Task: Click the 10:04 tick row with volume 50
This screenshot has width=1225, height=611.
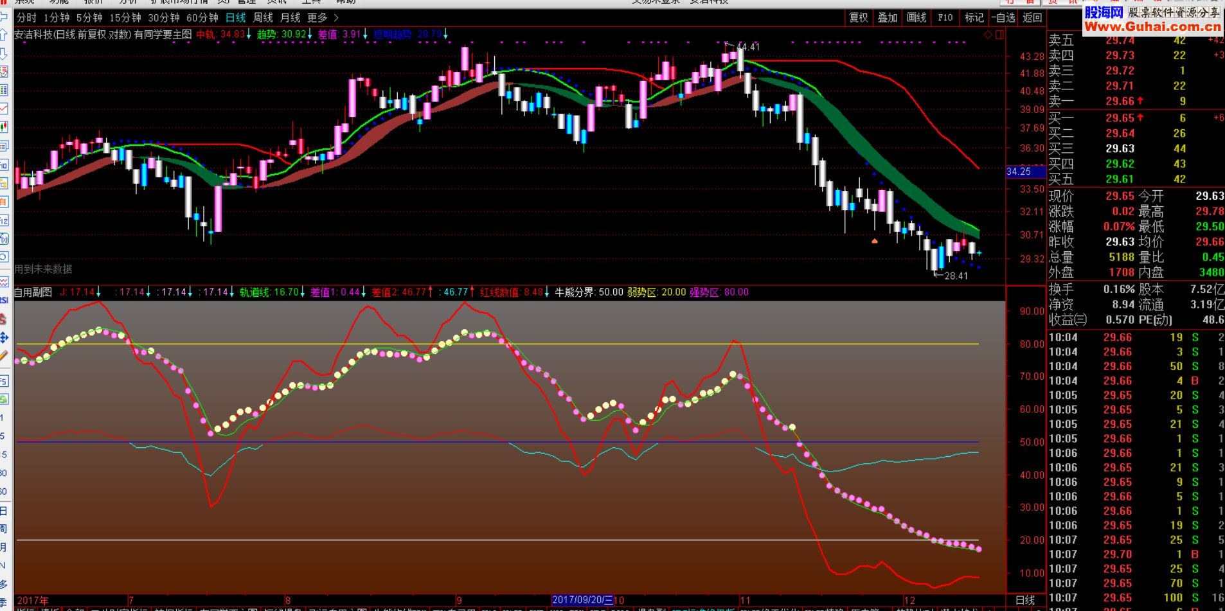Action: [x=1136, y=366]
